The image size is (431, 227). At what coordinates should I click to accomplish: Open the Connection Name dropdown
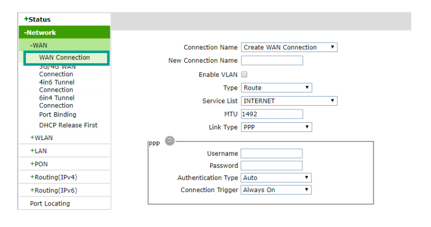(289, 47)
